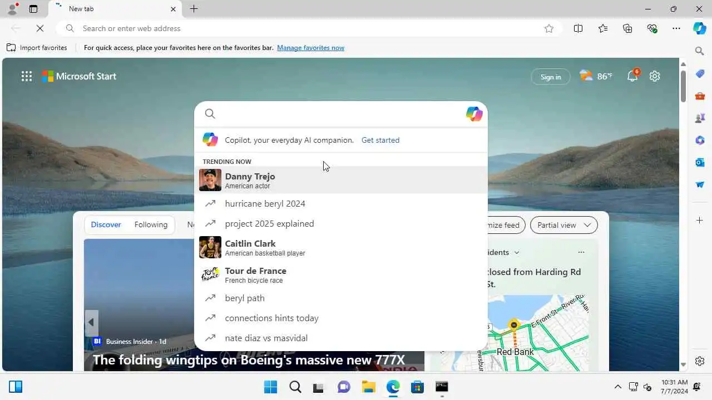The width and height of the screenshot is (712, 400).
Task: Close the New tab tab
Action: pyautogui.click(x=173, y=9)
